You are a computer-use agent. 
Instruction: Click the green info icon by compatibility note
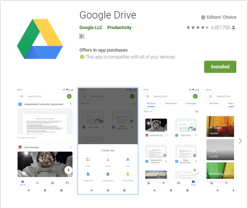82,57
